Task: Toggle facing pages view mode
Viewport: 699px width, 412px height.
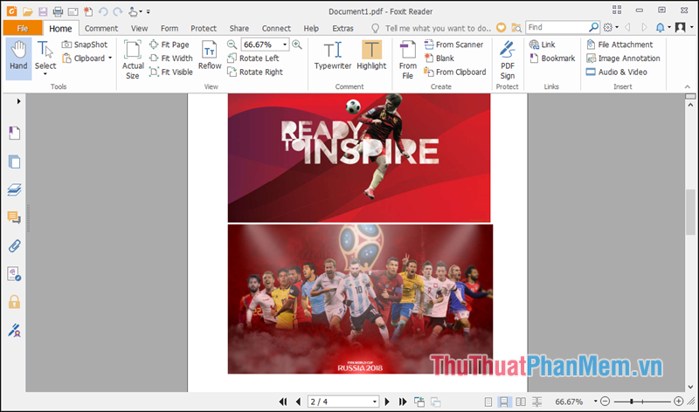Action: (x=520, y=402)
